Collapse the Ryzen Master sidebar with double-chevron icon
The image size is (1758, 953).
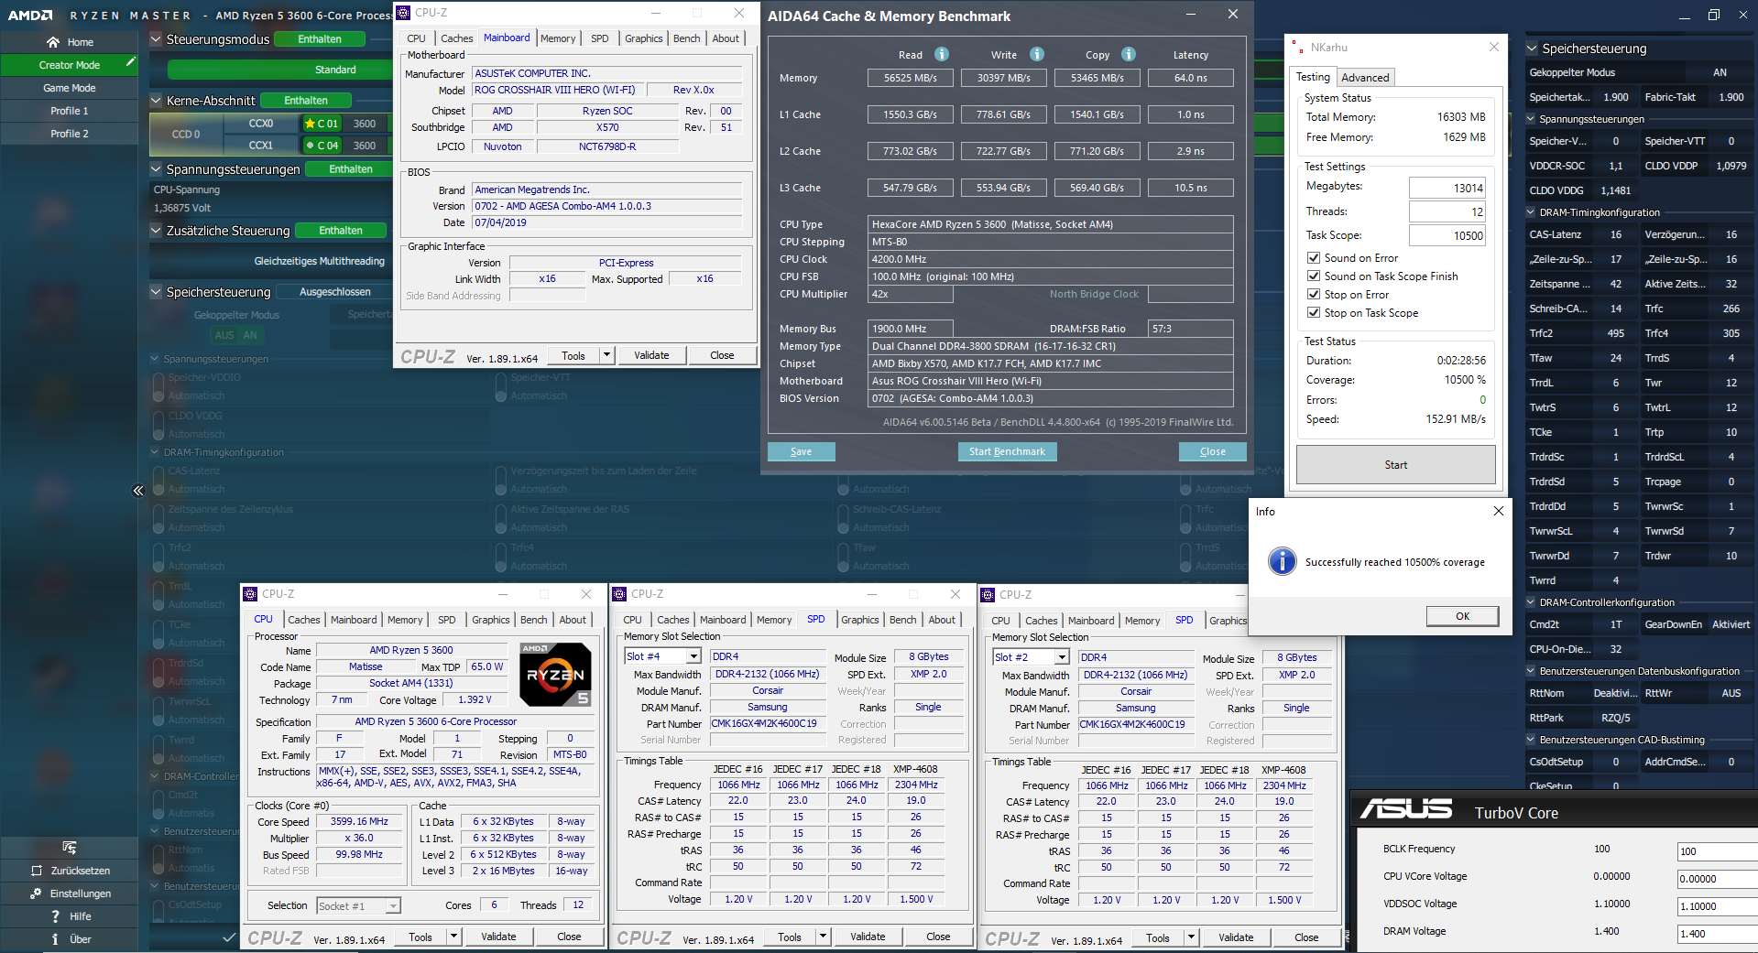point(138,491)
